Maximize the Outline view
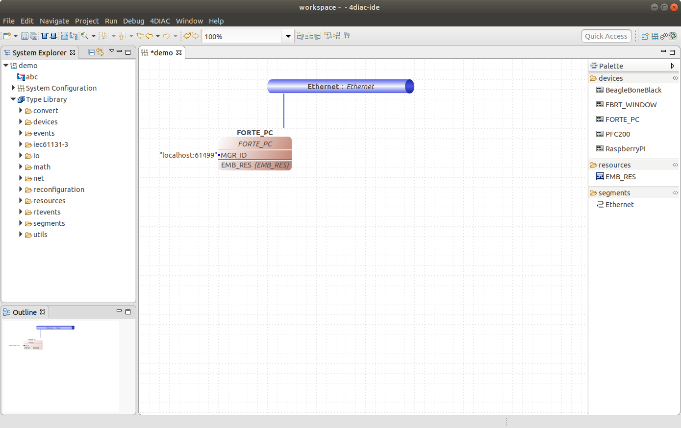Image resolution: width=681 pixels, height=428 pixels. point(128,311)
